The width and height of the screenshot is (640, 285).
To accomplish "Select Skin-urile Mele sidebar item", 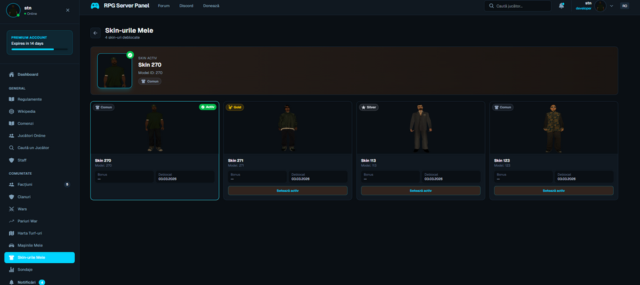I will [40, 257].
